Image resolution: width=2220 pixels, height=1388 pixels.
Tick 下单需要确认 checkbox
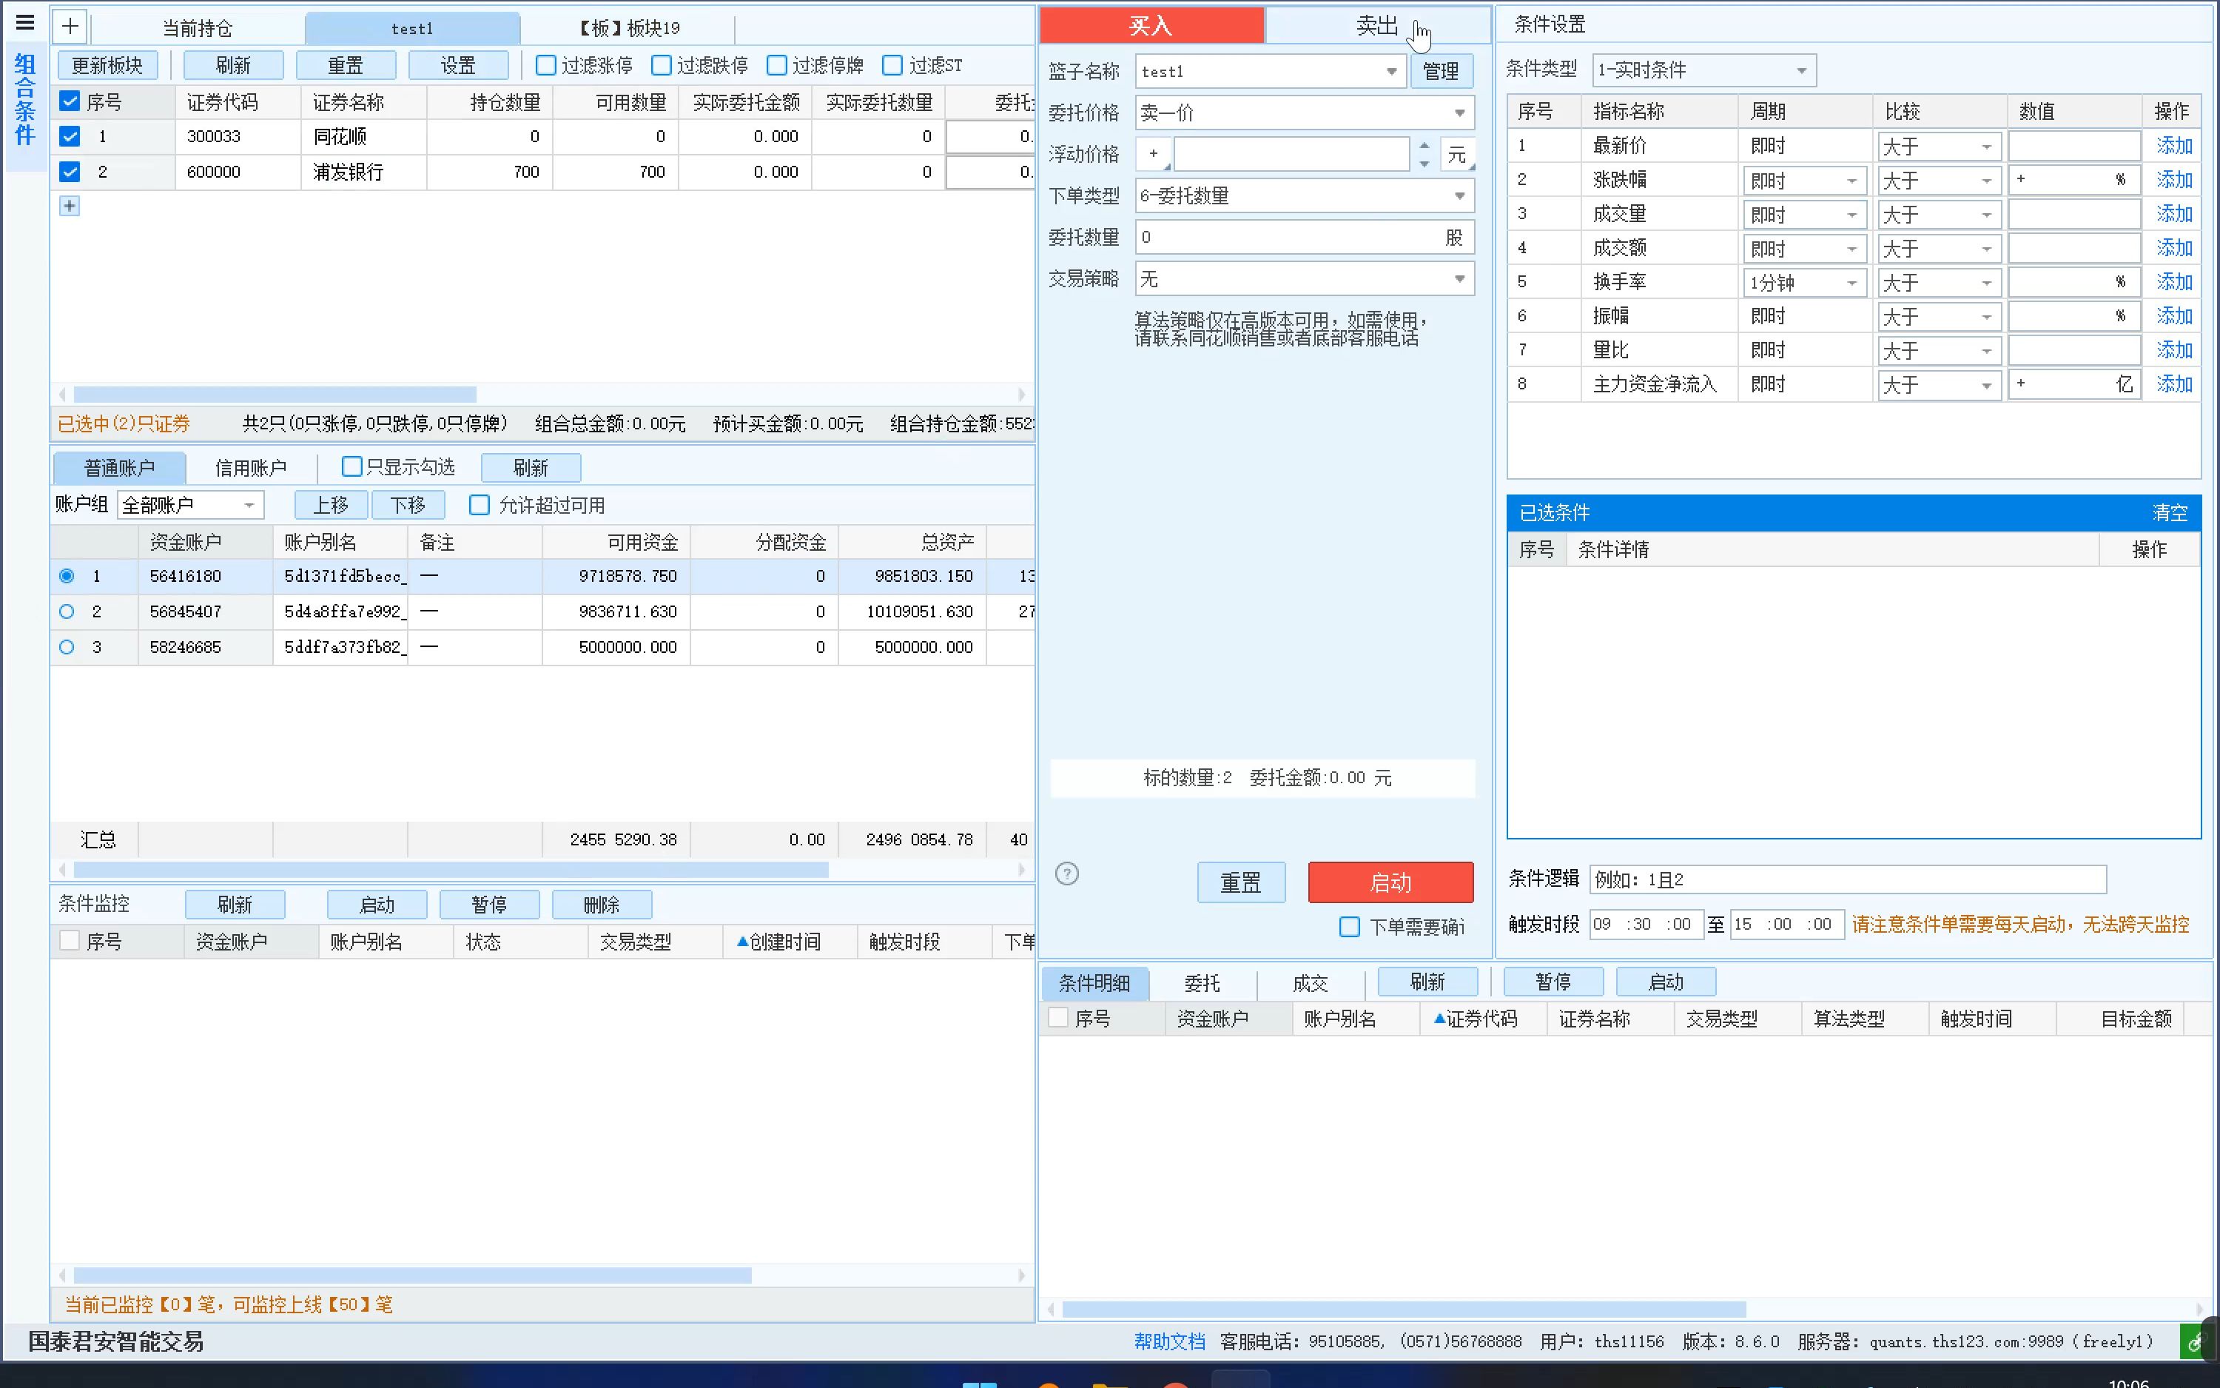(x=1350, y=927)
